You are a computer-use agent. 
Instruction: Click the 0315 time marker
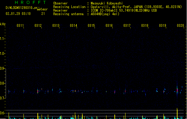pos(91,26)
